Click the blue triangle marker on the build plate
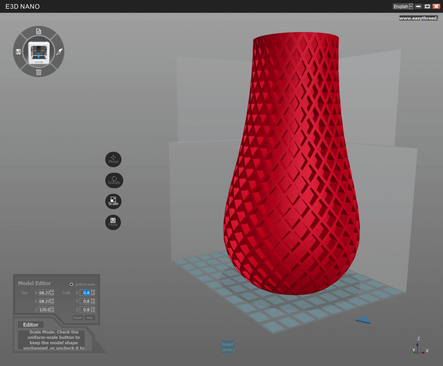The width and height of the screenshot is (443, 366). (363, 320)
